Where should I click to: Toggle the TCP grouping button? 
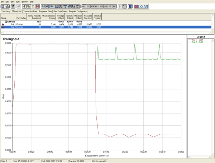coord(88,6)
